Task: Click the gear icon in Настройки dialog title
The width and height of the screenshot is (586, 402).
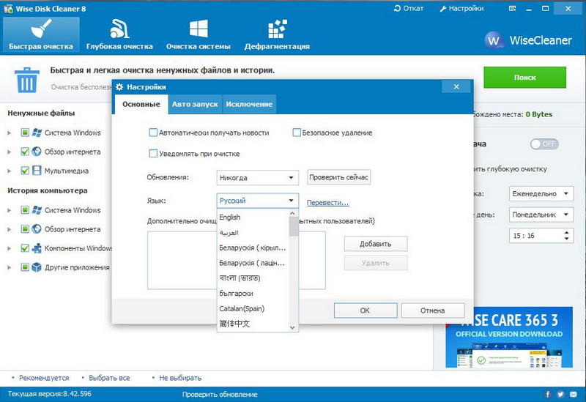Action: tap(119, 87)
